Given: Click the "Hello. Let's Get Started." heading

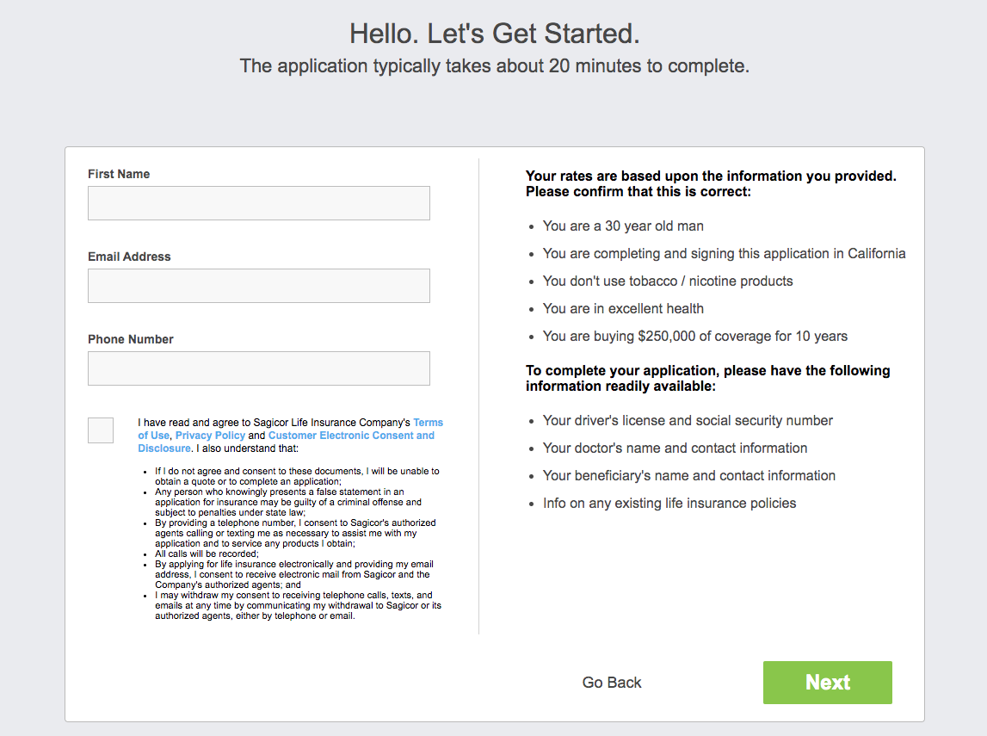Looking at the screenshot, I should 494,34.
